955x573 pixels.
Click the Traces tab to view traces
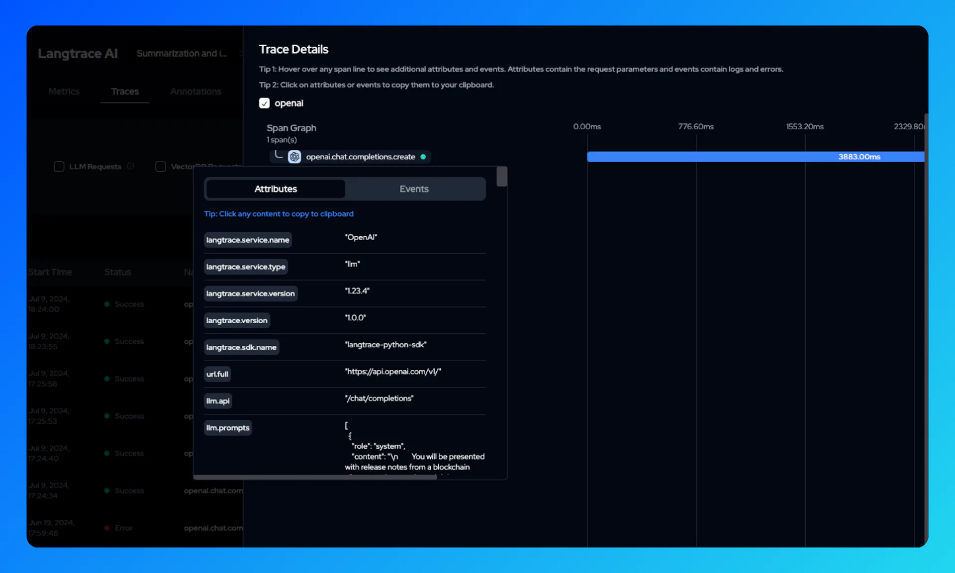pyautogui.click(x=125, y=91)
